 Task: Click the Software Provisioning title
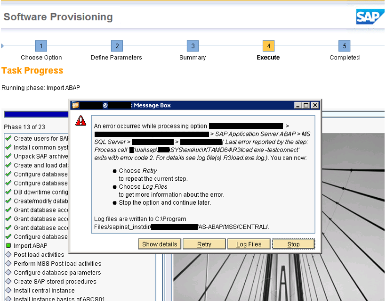58,17
